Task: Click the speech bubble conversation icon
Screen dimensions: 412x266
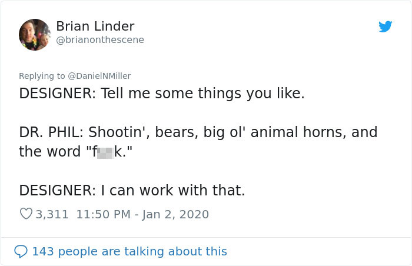Action: pyautogui.click(x=21, y=251)
